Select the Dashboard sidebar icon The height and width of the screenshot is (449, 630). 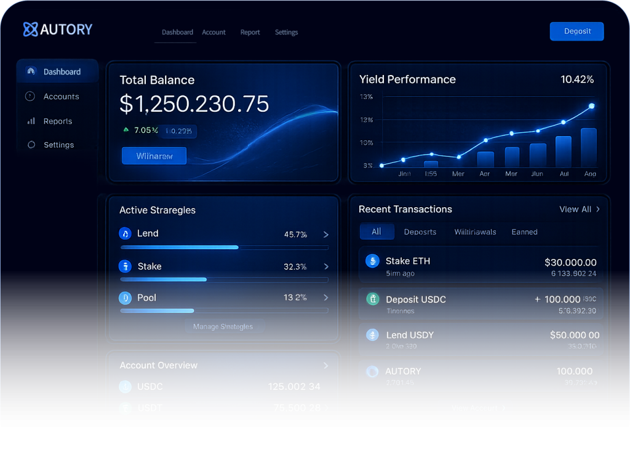[30, 71]
